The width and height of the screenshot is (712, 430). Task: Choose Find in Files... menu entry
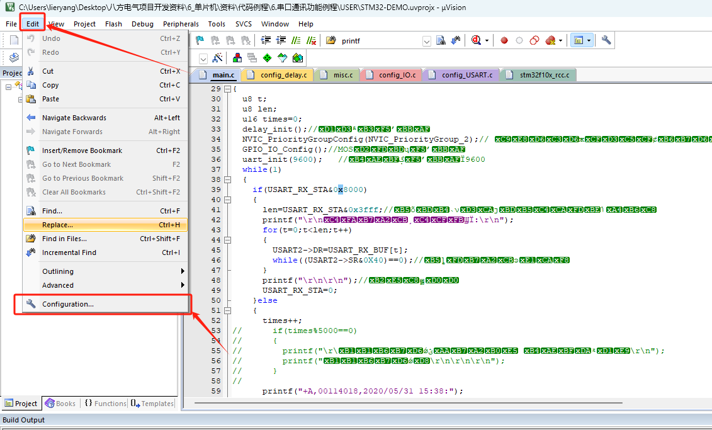click(x=105, y=239)
